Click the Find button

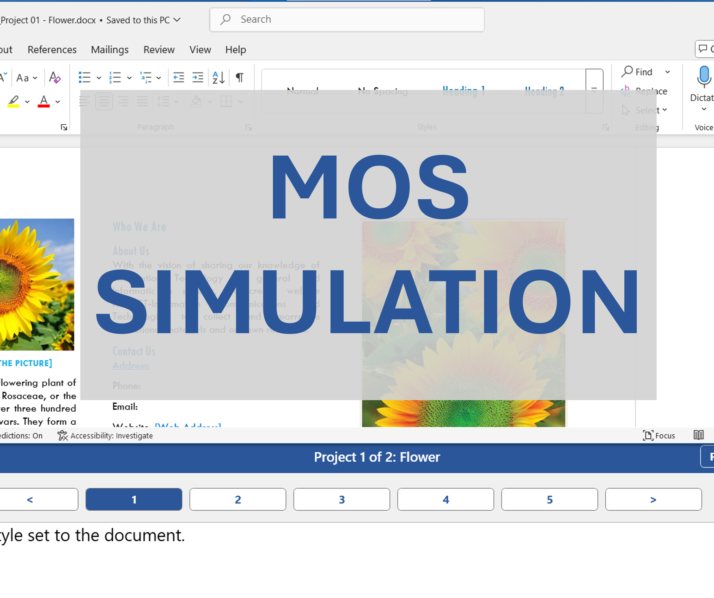coord(637,72)
